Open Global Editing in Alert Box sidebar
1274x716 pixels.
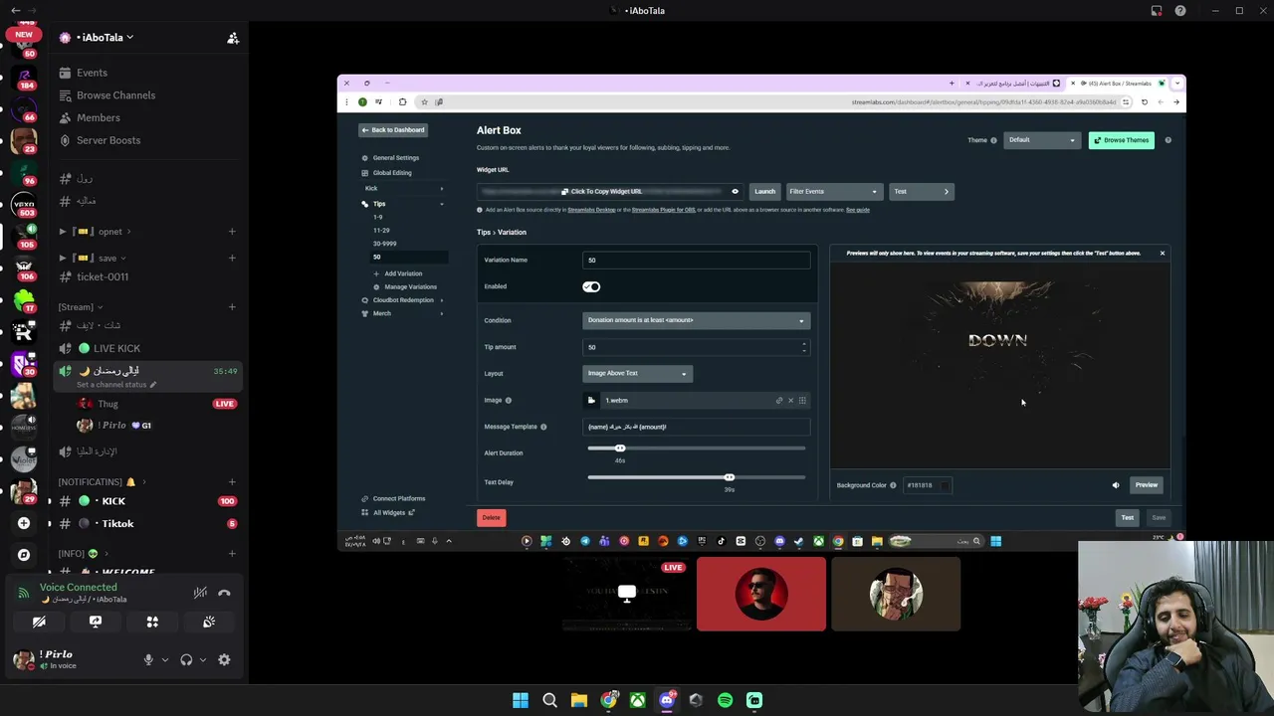[x=391, y=173]
